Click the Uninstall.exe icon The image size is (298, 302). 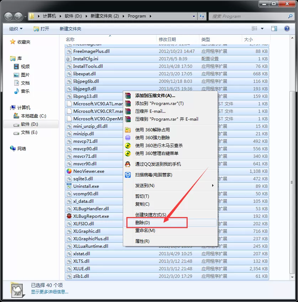click(69, 186)
